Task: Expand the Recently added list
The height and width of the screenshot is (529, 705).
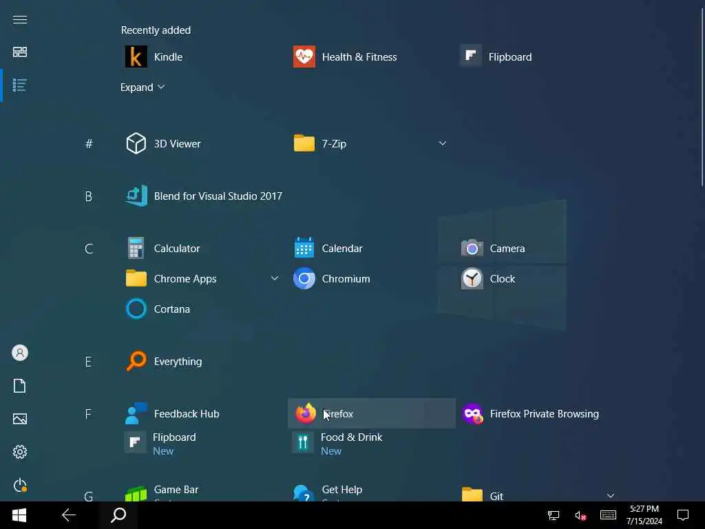Action: coord(142,87)
